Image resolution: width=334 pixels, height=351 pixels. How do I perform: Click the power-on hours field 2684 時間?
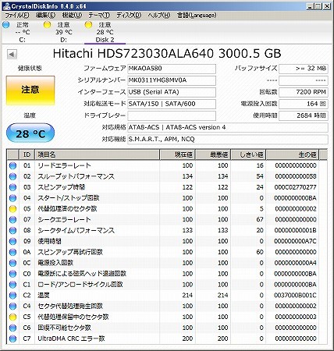(304, 115)
